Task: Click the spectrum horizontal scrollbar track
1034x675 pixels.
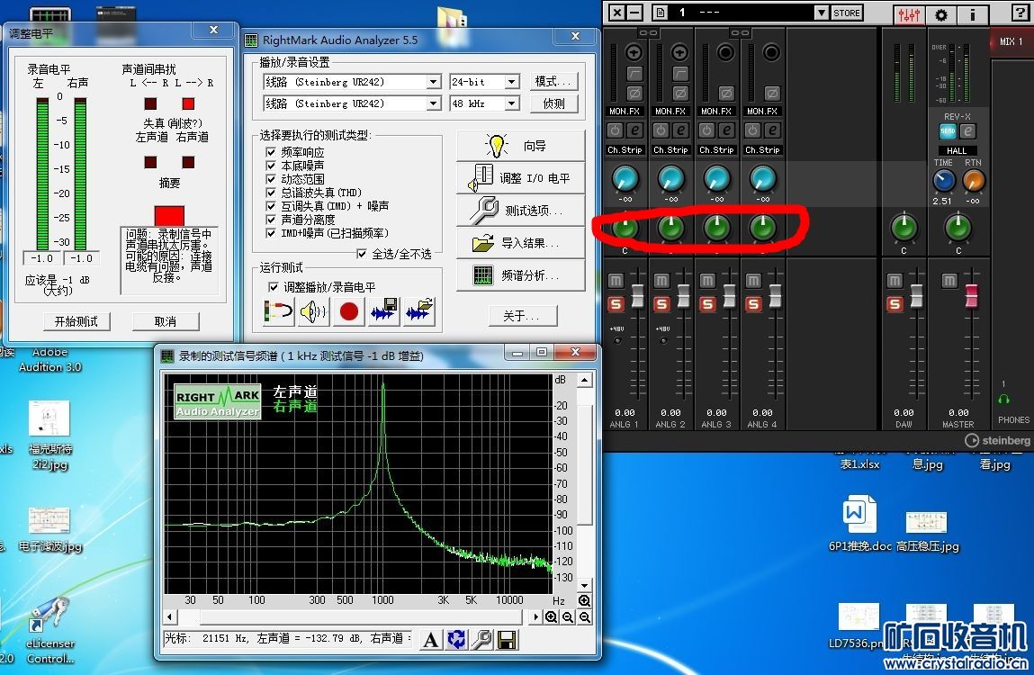Action: coord(360,617)
